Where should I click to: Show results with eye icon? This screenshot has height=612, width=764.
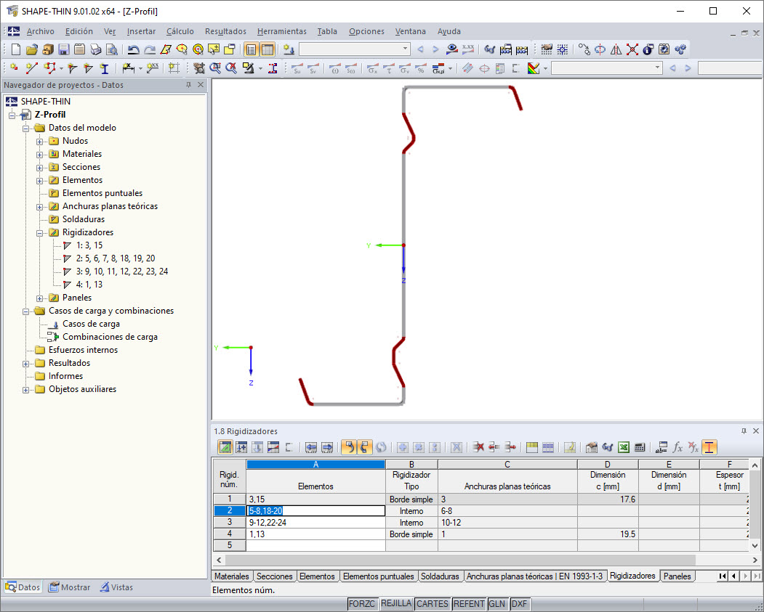[451, 49]
